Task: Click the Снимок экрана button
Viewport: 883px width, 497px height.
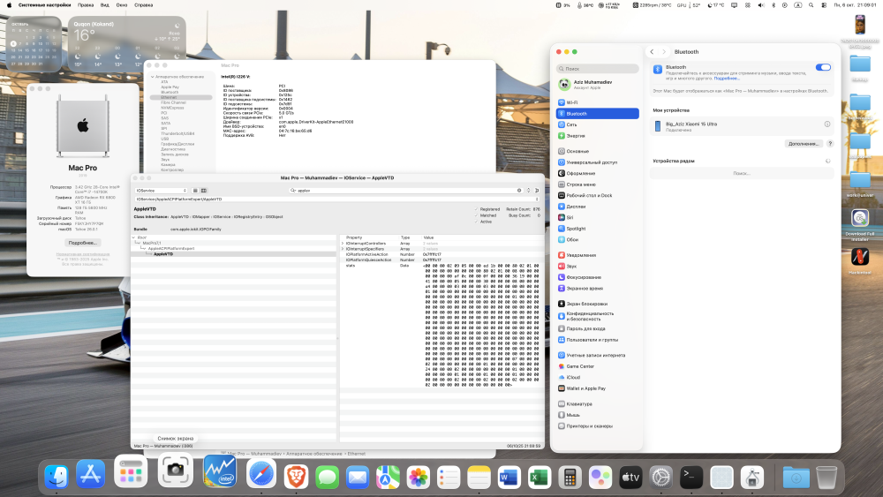Action: coord(175,438)
